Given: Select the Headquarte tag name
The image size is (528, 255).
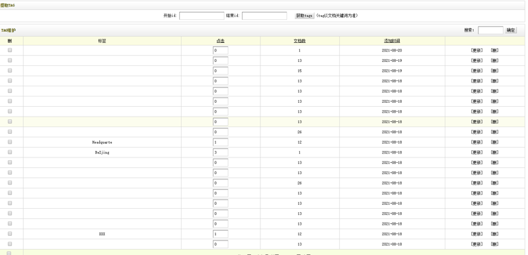Looking at the screenshot, I should (x=102, y=142).
